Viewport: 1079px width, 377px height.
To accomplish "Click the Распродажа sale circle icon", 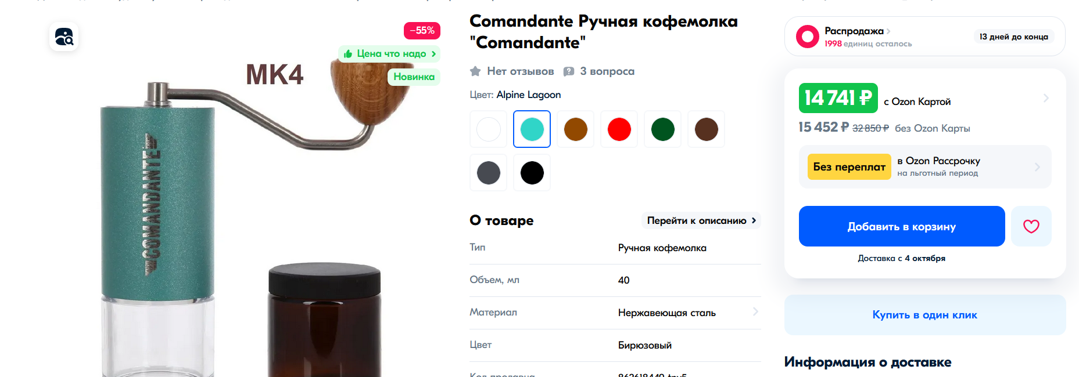I will tap(807, 37).
